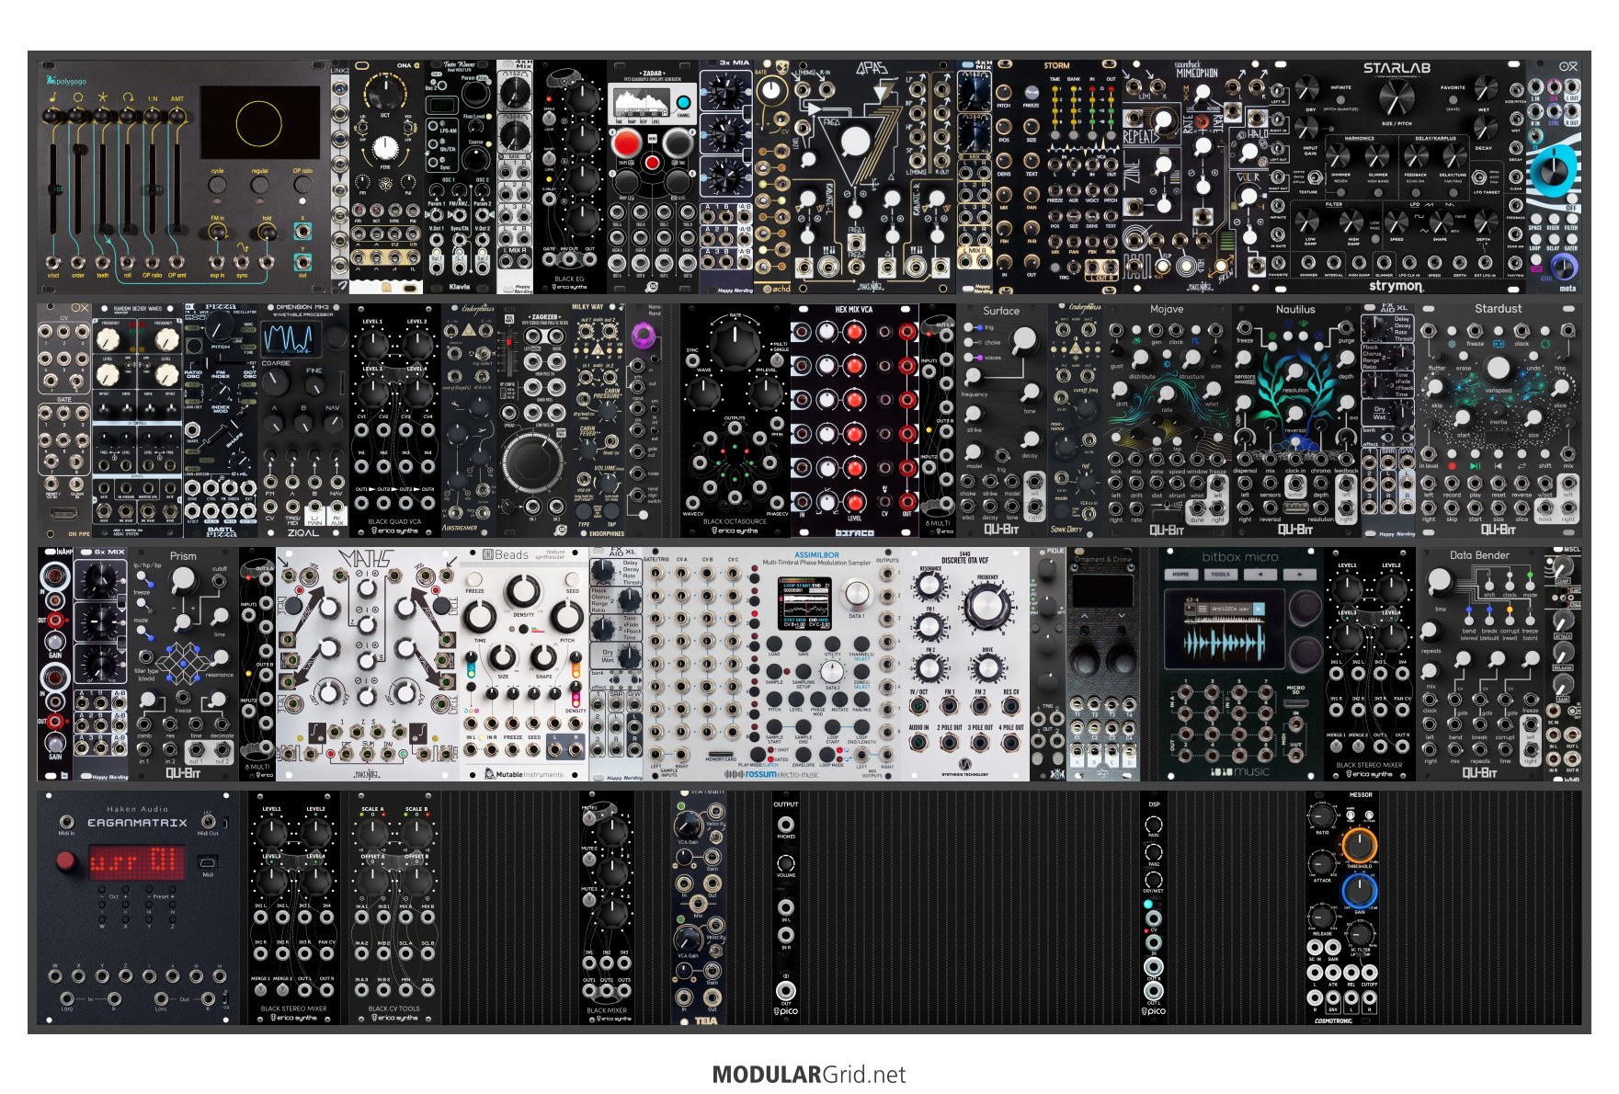Select the HEX MIX VCA module
1619x1094 pixels.
[x=854, y=420]
